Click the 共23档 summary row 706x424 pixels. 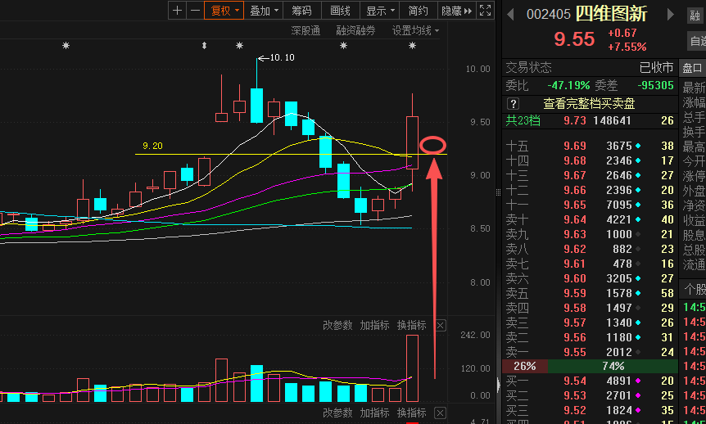590,120
